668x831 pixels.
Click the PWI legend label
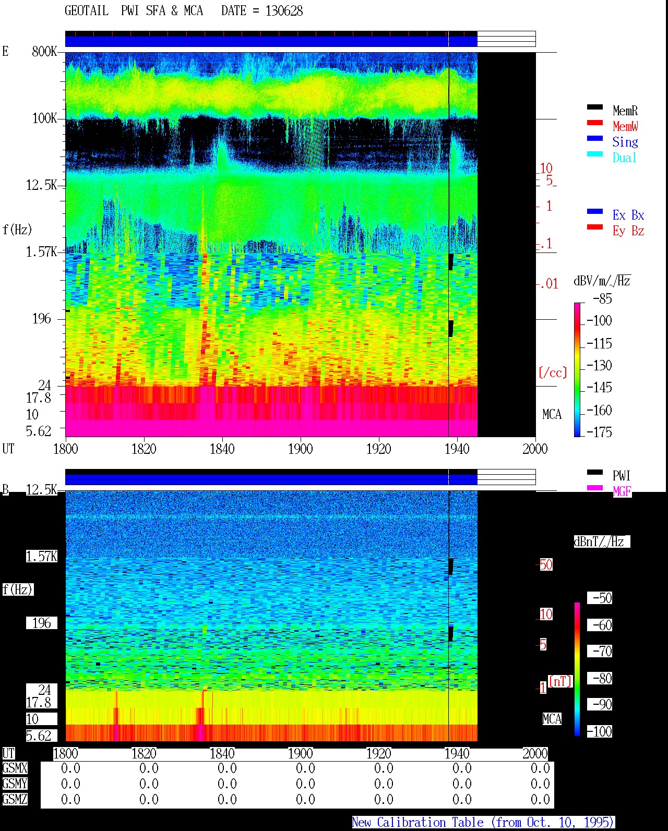coord(622,476)
